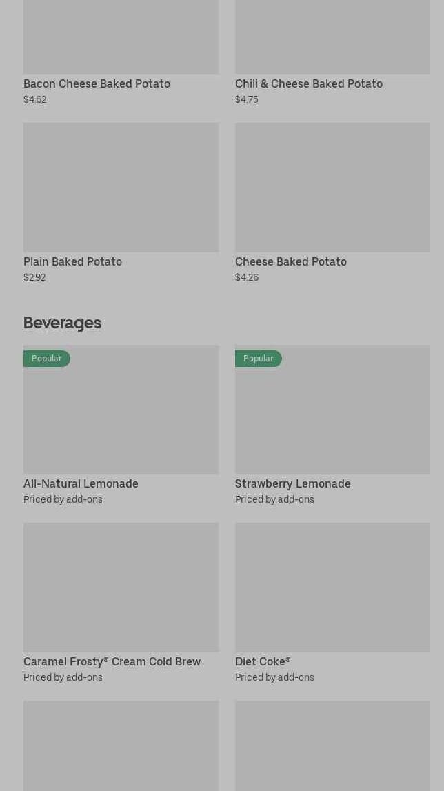Select the $2.92 price under Plain Baked Potato
This screenshot has height=791, width=444.
[34, 277]
